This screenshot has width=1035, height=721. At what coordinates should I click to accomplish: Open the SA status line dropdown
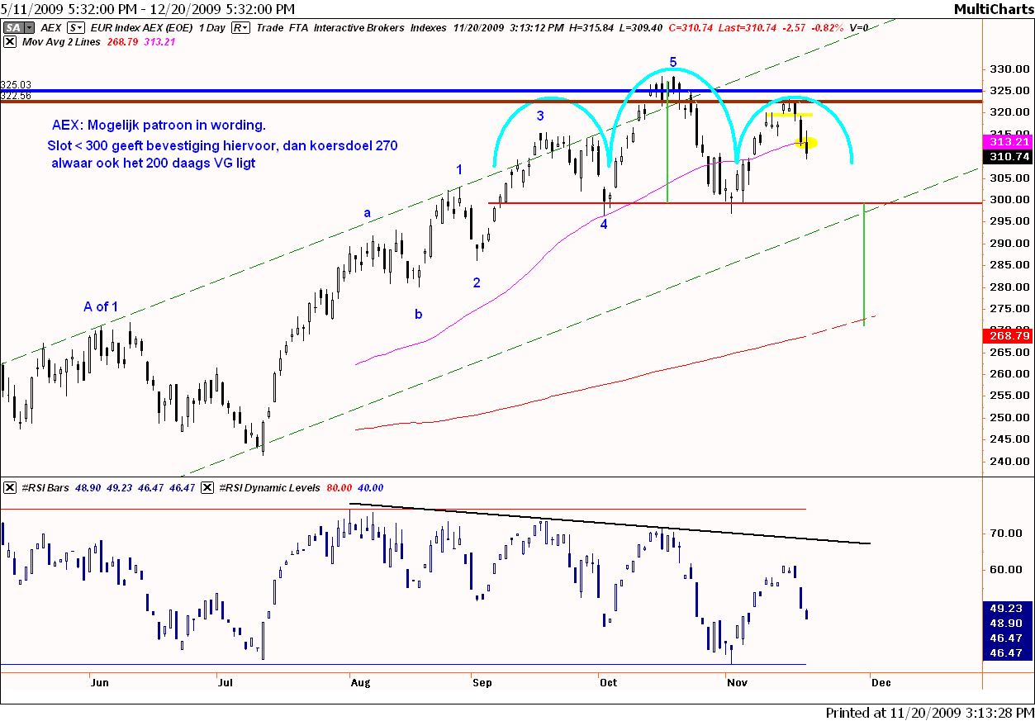13,27
